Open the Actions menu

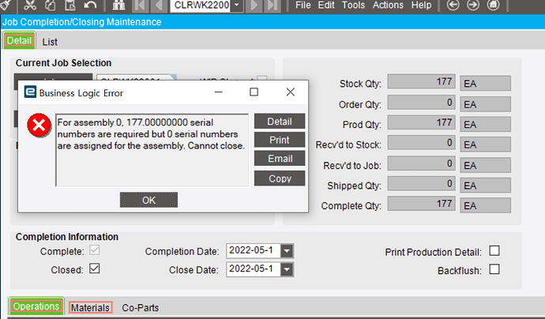(388, 6)
